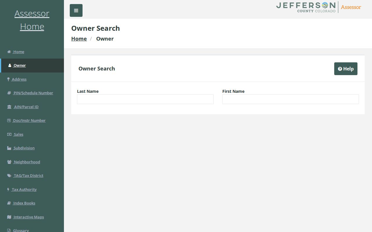Screen dimensions: 372x232
Task: Toggle the hamburger menu button
Action: click(76, 10)
